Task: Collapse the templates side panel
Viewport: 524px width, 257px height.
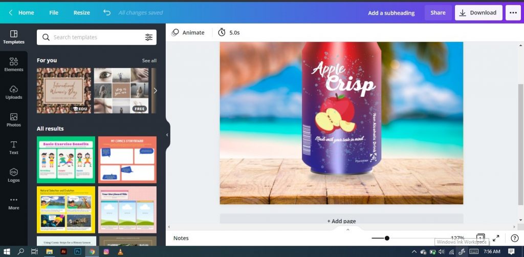Action: pos(167,135)
